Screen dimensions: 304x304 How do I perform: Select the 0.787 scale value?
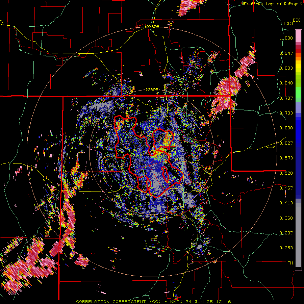[286, 98]
